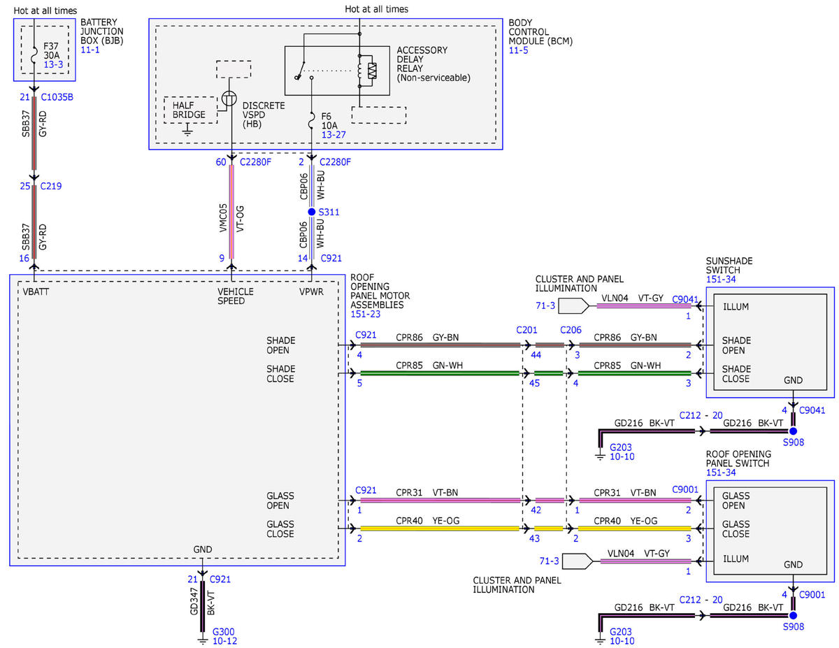Click the blue S311 splice dot
Viewport: 839px width, 648px height.
(311, 212)
